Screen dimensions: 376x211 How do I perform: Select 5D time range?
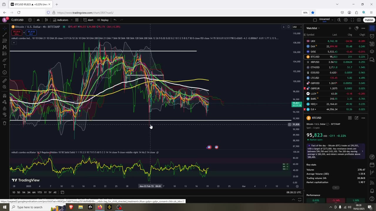tap(19, 192)
